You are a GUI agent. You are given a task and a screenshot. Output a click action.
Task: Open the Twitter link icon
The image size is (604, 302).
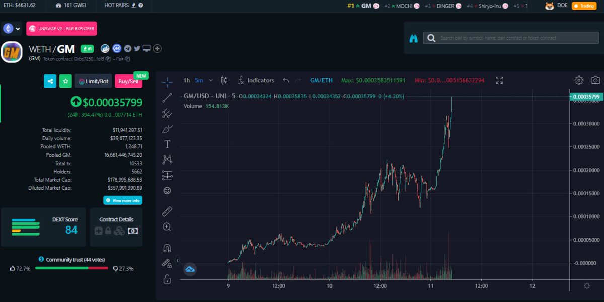137,49
